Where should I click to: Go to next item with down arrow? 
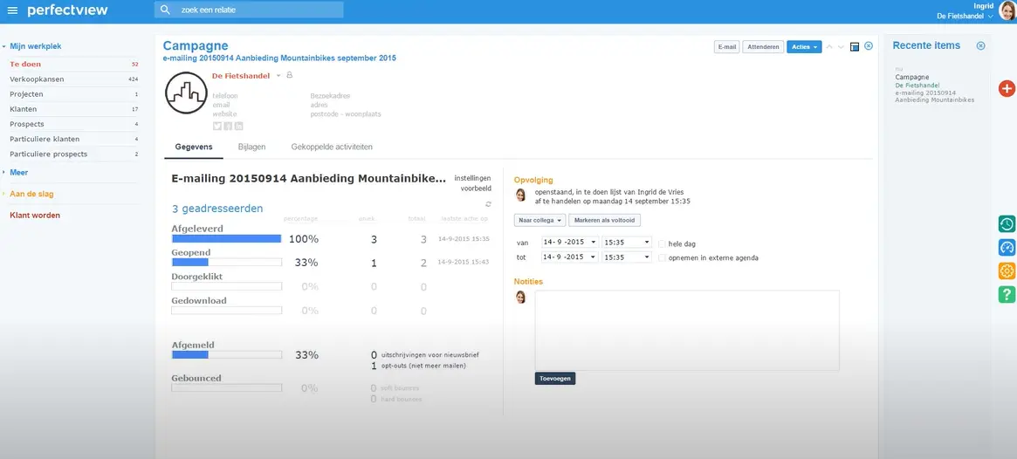tap(842, 46)
